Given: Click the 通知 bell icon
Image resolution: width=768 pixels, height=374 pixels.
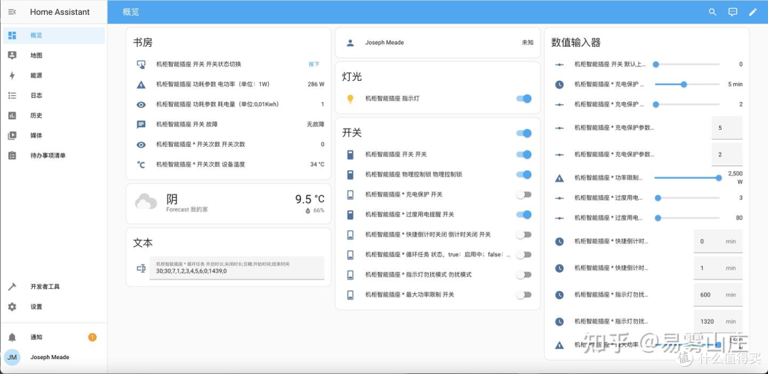Looking at the screenshot, I should pos(12,337).
